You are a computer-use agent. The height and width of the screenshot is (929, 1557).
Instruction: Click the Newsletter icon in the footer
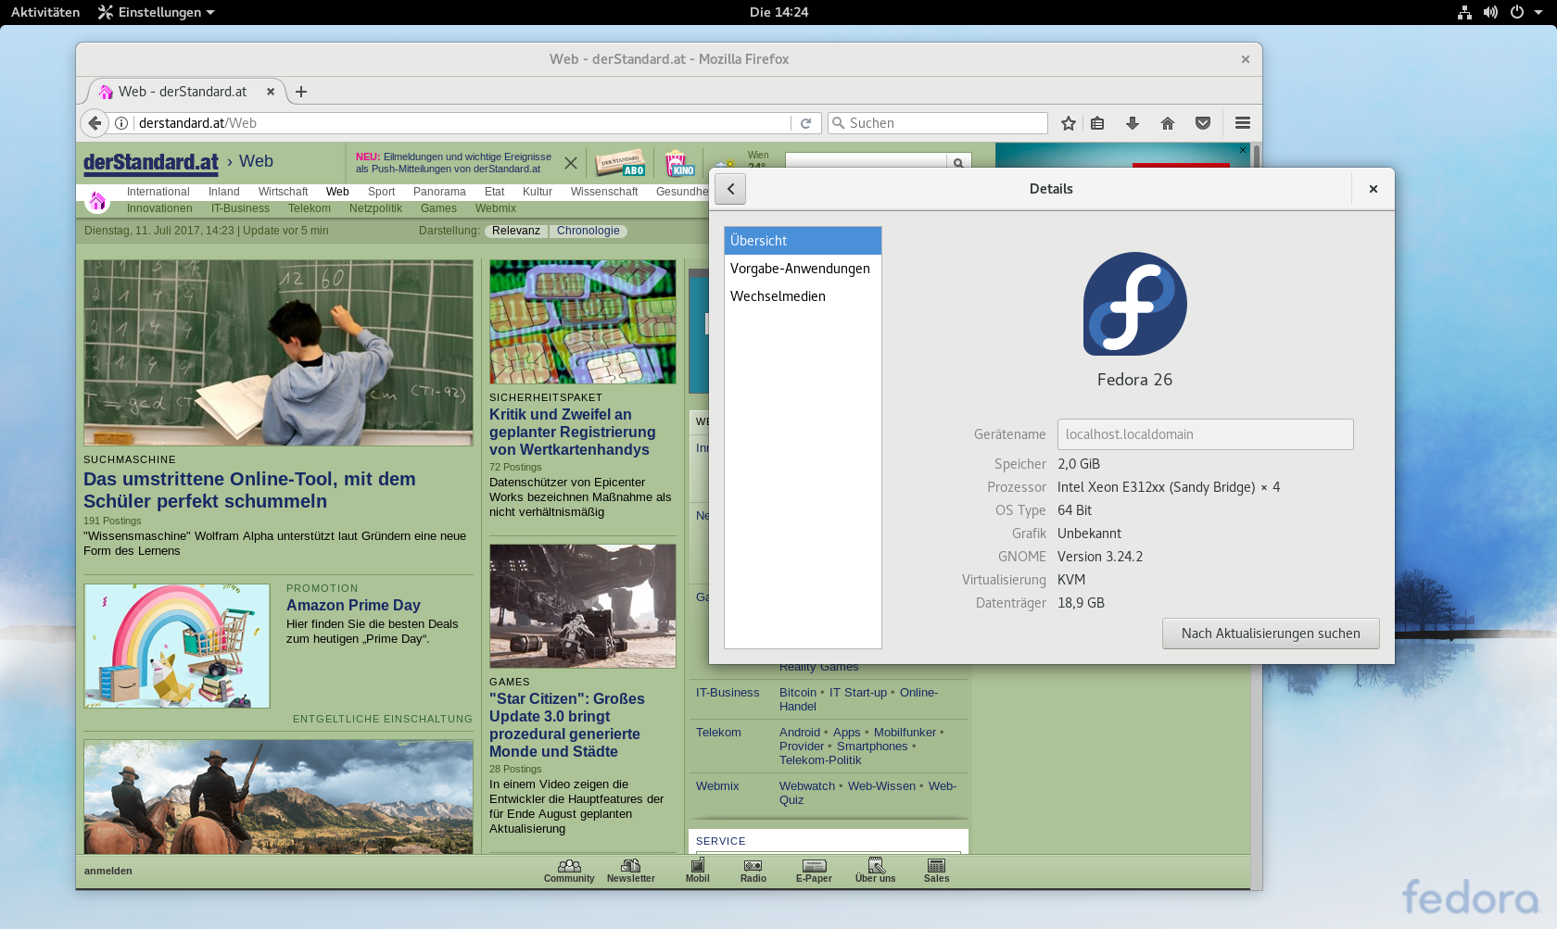pyautogui.click(x=630, y=867)
